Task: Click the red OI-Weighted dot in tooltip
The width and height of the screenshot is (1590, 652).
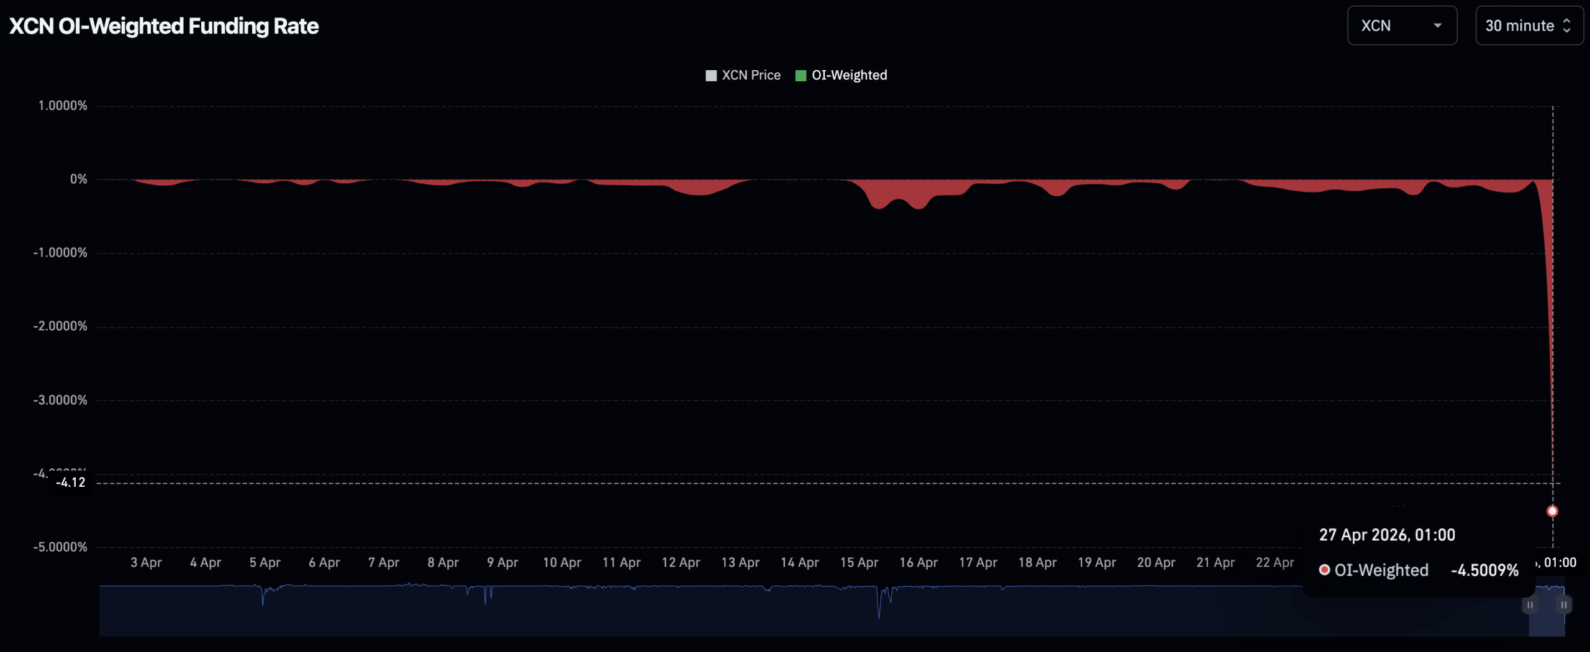Action: click(x=1324, y=569)
